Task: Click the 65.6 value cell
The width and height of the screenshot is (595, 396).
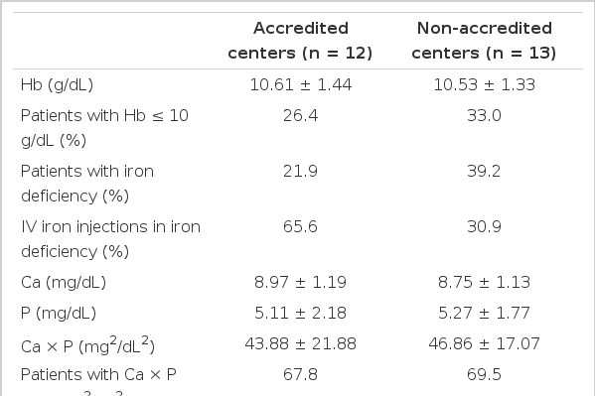Action: (300, 227)
